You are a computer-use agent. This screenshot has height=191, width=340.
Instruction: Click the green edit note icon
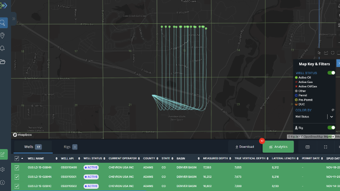coord(4,154)
